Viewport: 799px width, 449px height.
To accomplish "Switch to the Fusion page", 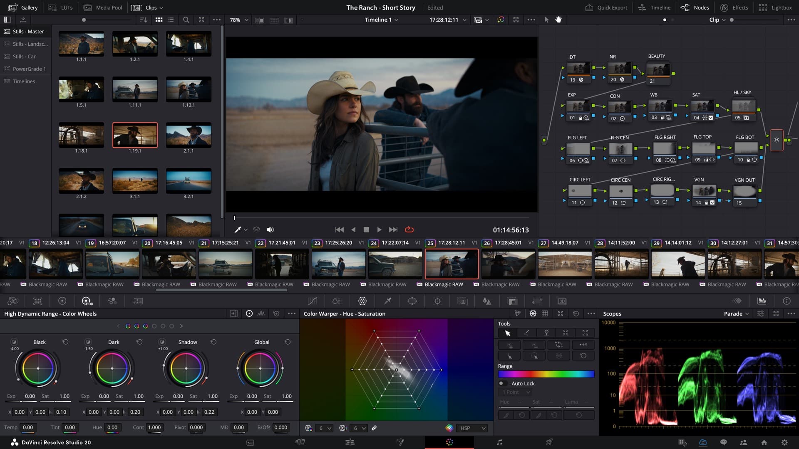I will [400, 442].
